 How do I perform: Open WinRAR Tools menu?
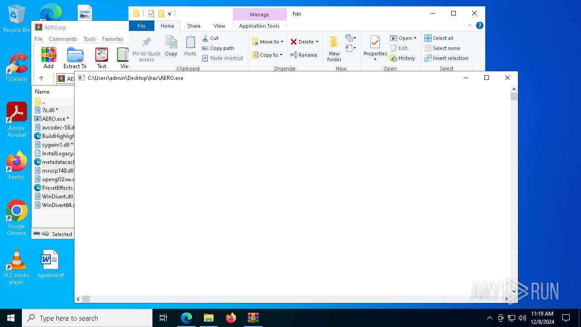[89, 39]
